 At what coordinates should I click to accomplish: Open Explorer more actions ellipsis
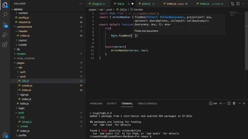pyautogui.click(x=81, y=3)
